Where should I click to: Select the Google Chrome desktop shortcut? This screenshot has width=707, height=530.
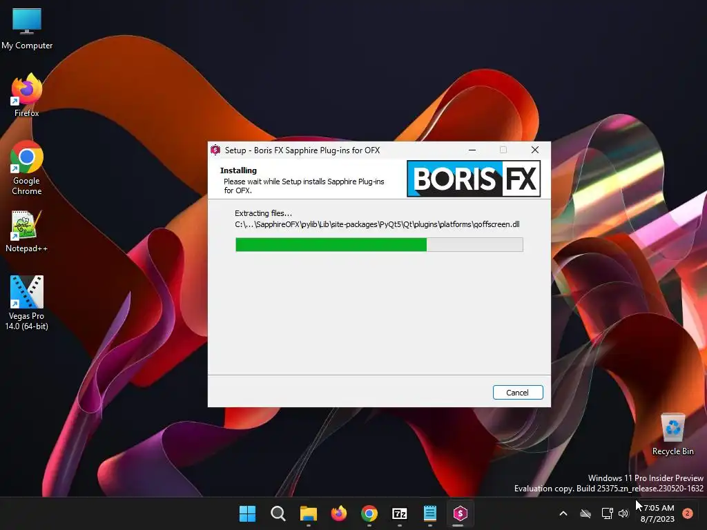27,168
